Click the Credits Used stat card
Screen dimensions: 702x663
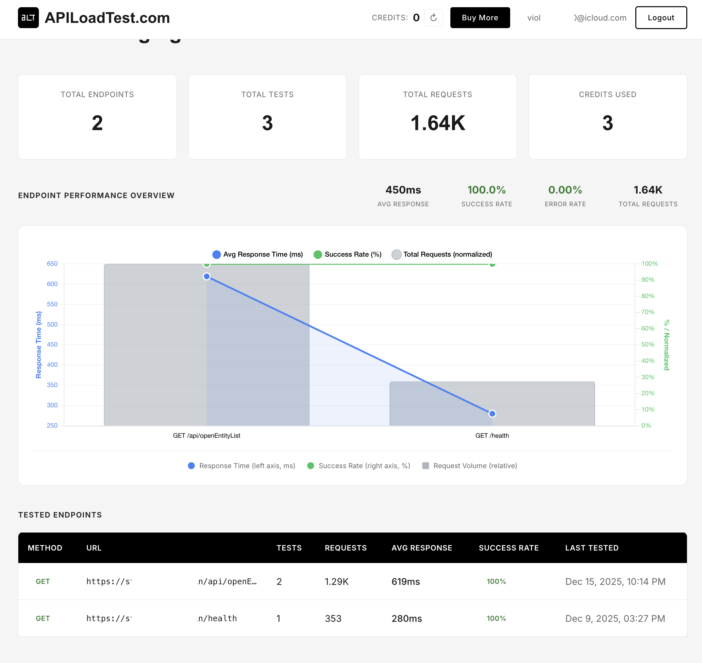[x=607, y=117]
